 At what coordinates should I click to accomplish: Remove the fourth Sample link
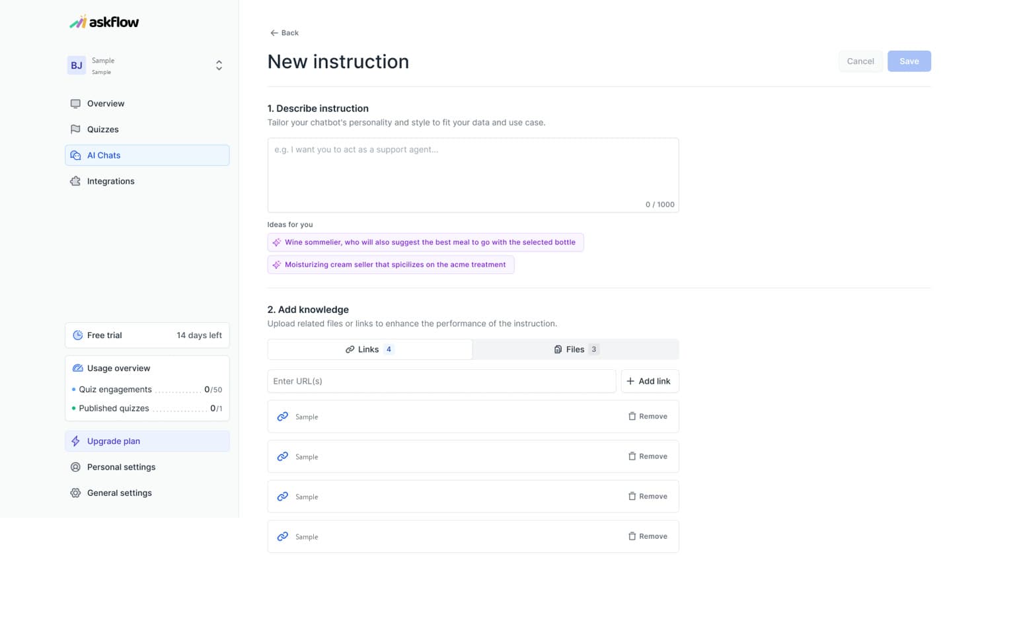(x=648, y=536)
